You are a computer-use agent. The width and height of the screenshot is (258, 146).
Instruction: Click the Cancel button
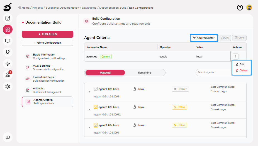coord(225,38)
